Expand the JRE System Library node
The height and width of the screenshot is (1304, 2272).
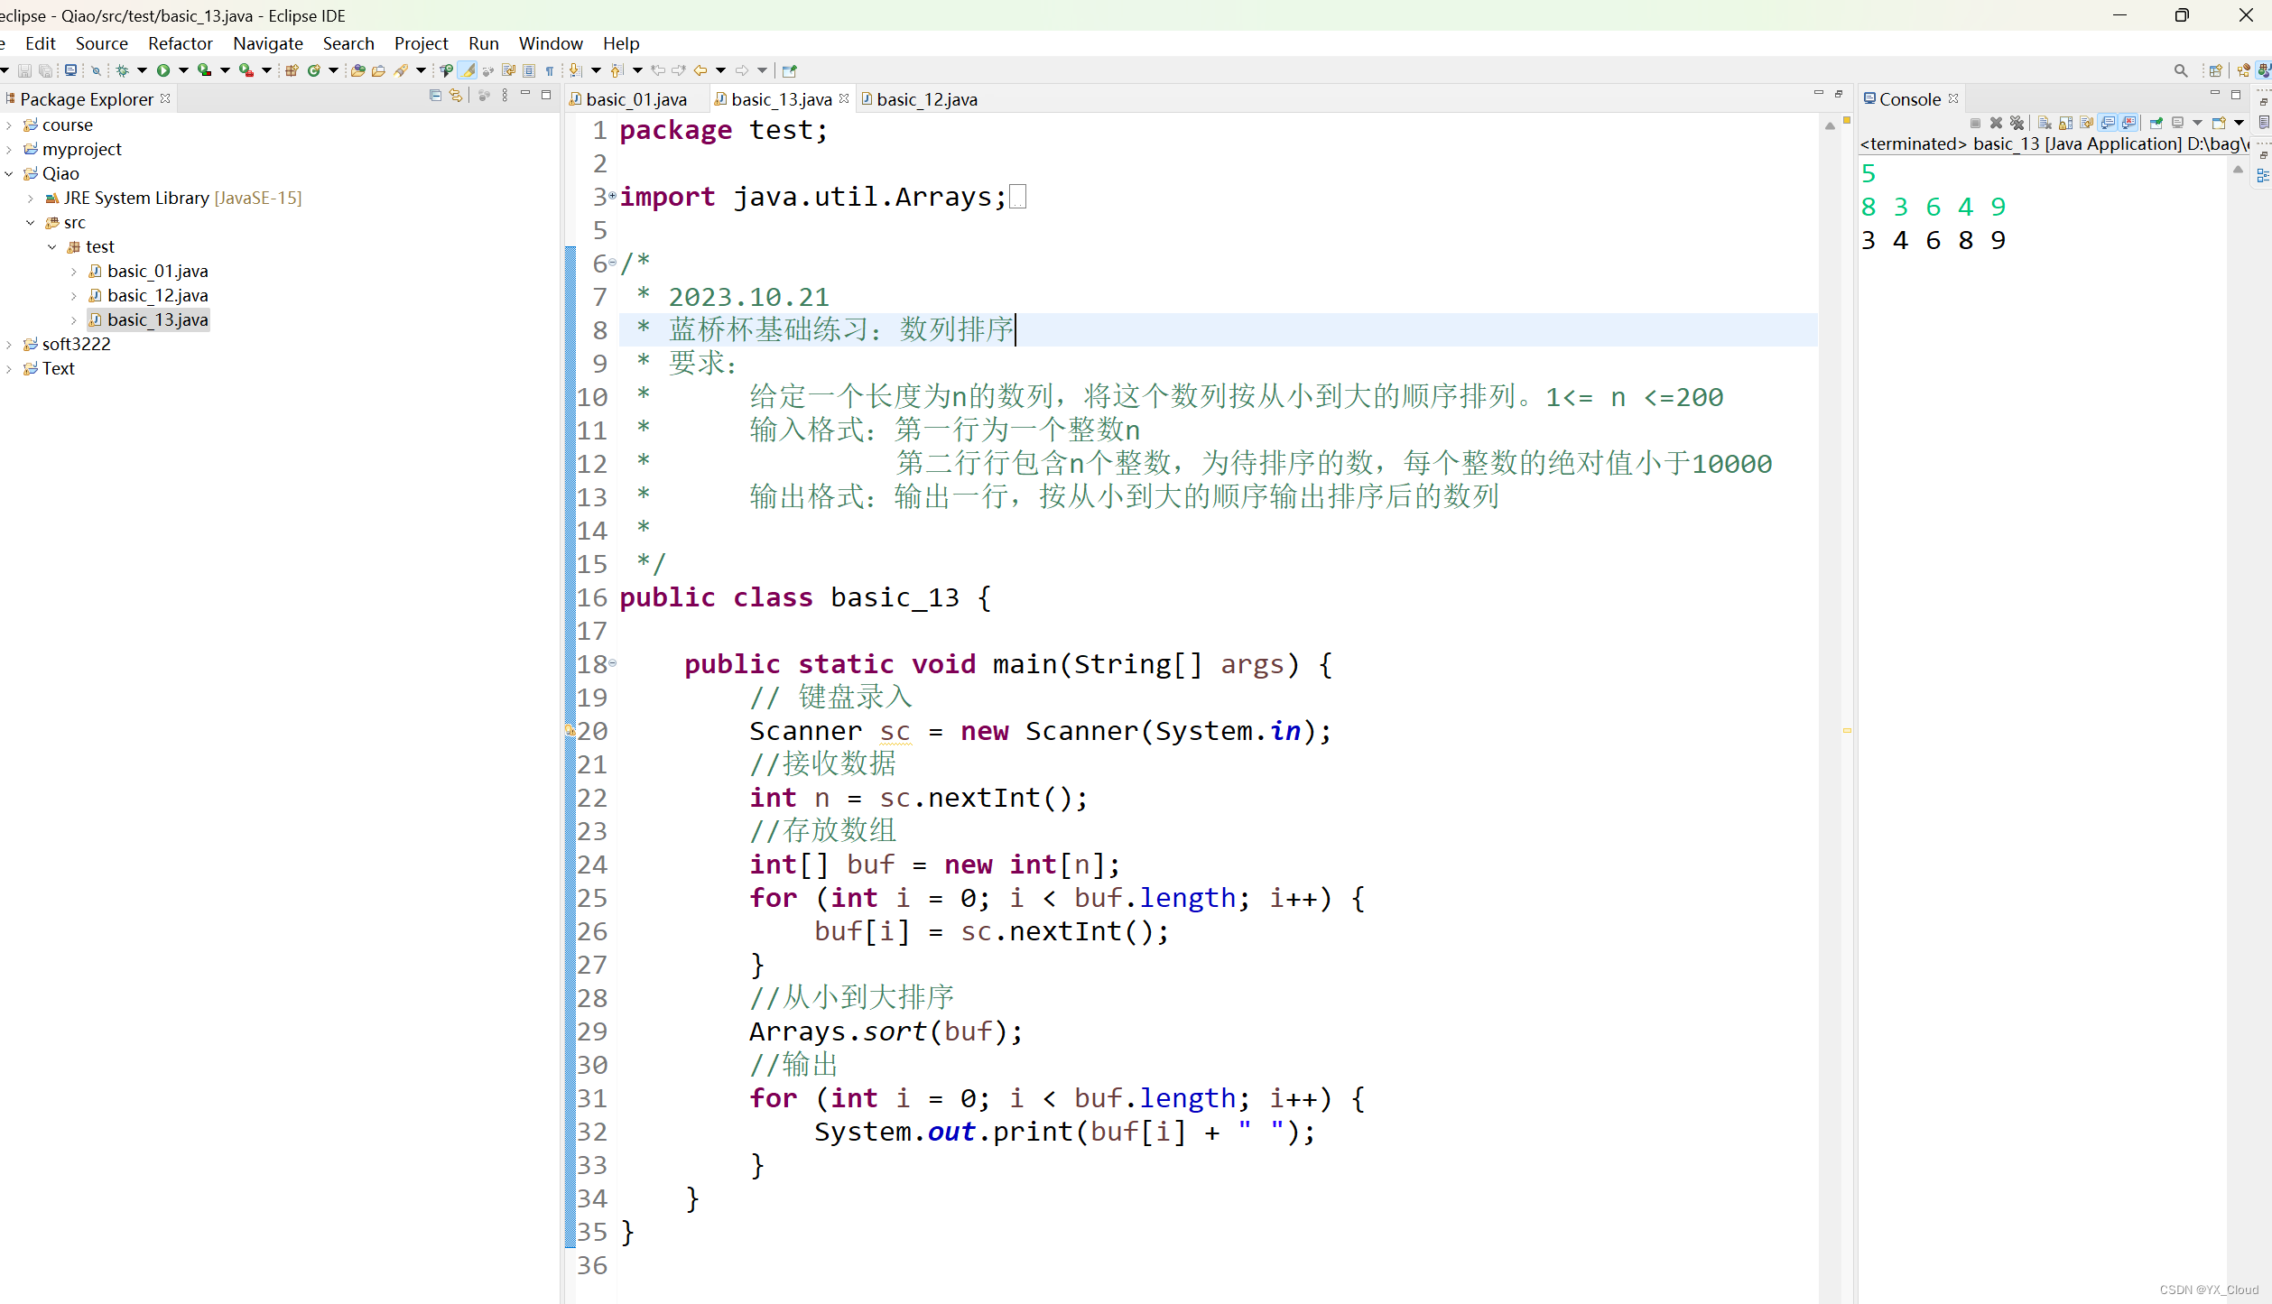tap(30, 198)
